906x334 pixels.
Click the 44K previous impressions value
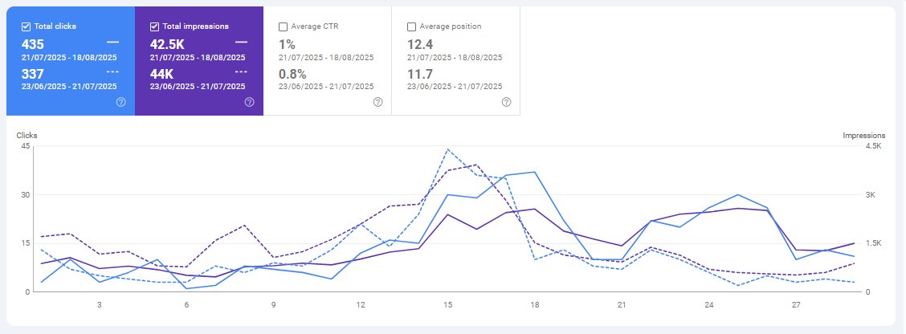(161, 74)
